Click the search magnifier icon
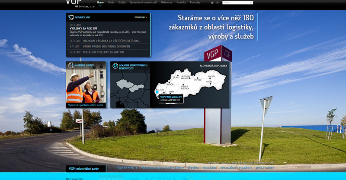 (251, 3)
